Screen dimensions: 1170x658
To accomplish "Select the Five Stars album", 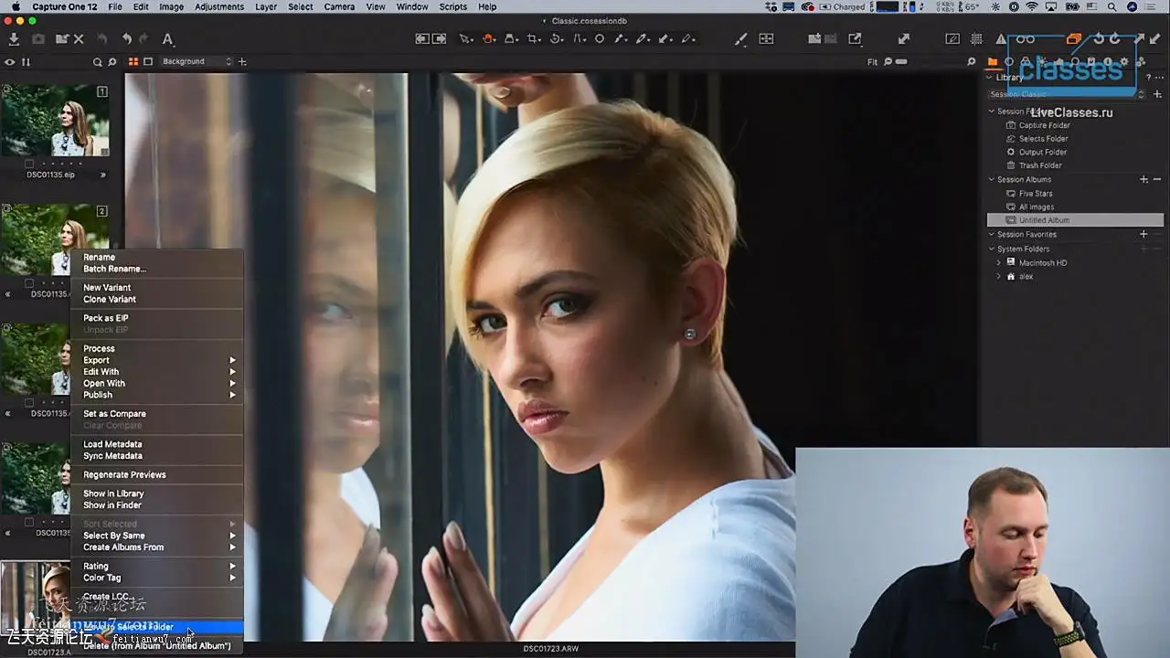I will tap(1036, 193).
